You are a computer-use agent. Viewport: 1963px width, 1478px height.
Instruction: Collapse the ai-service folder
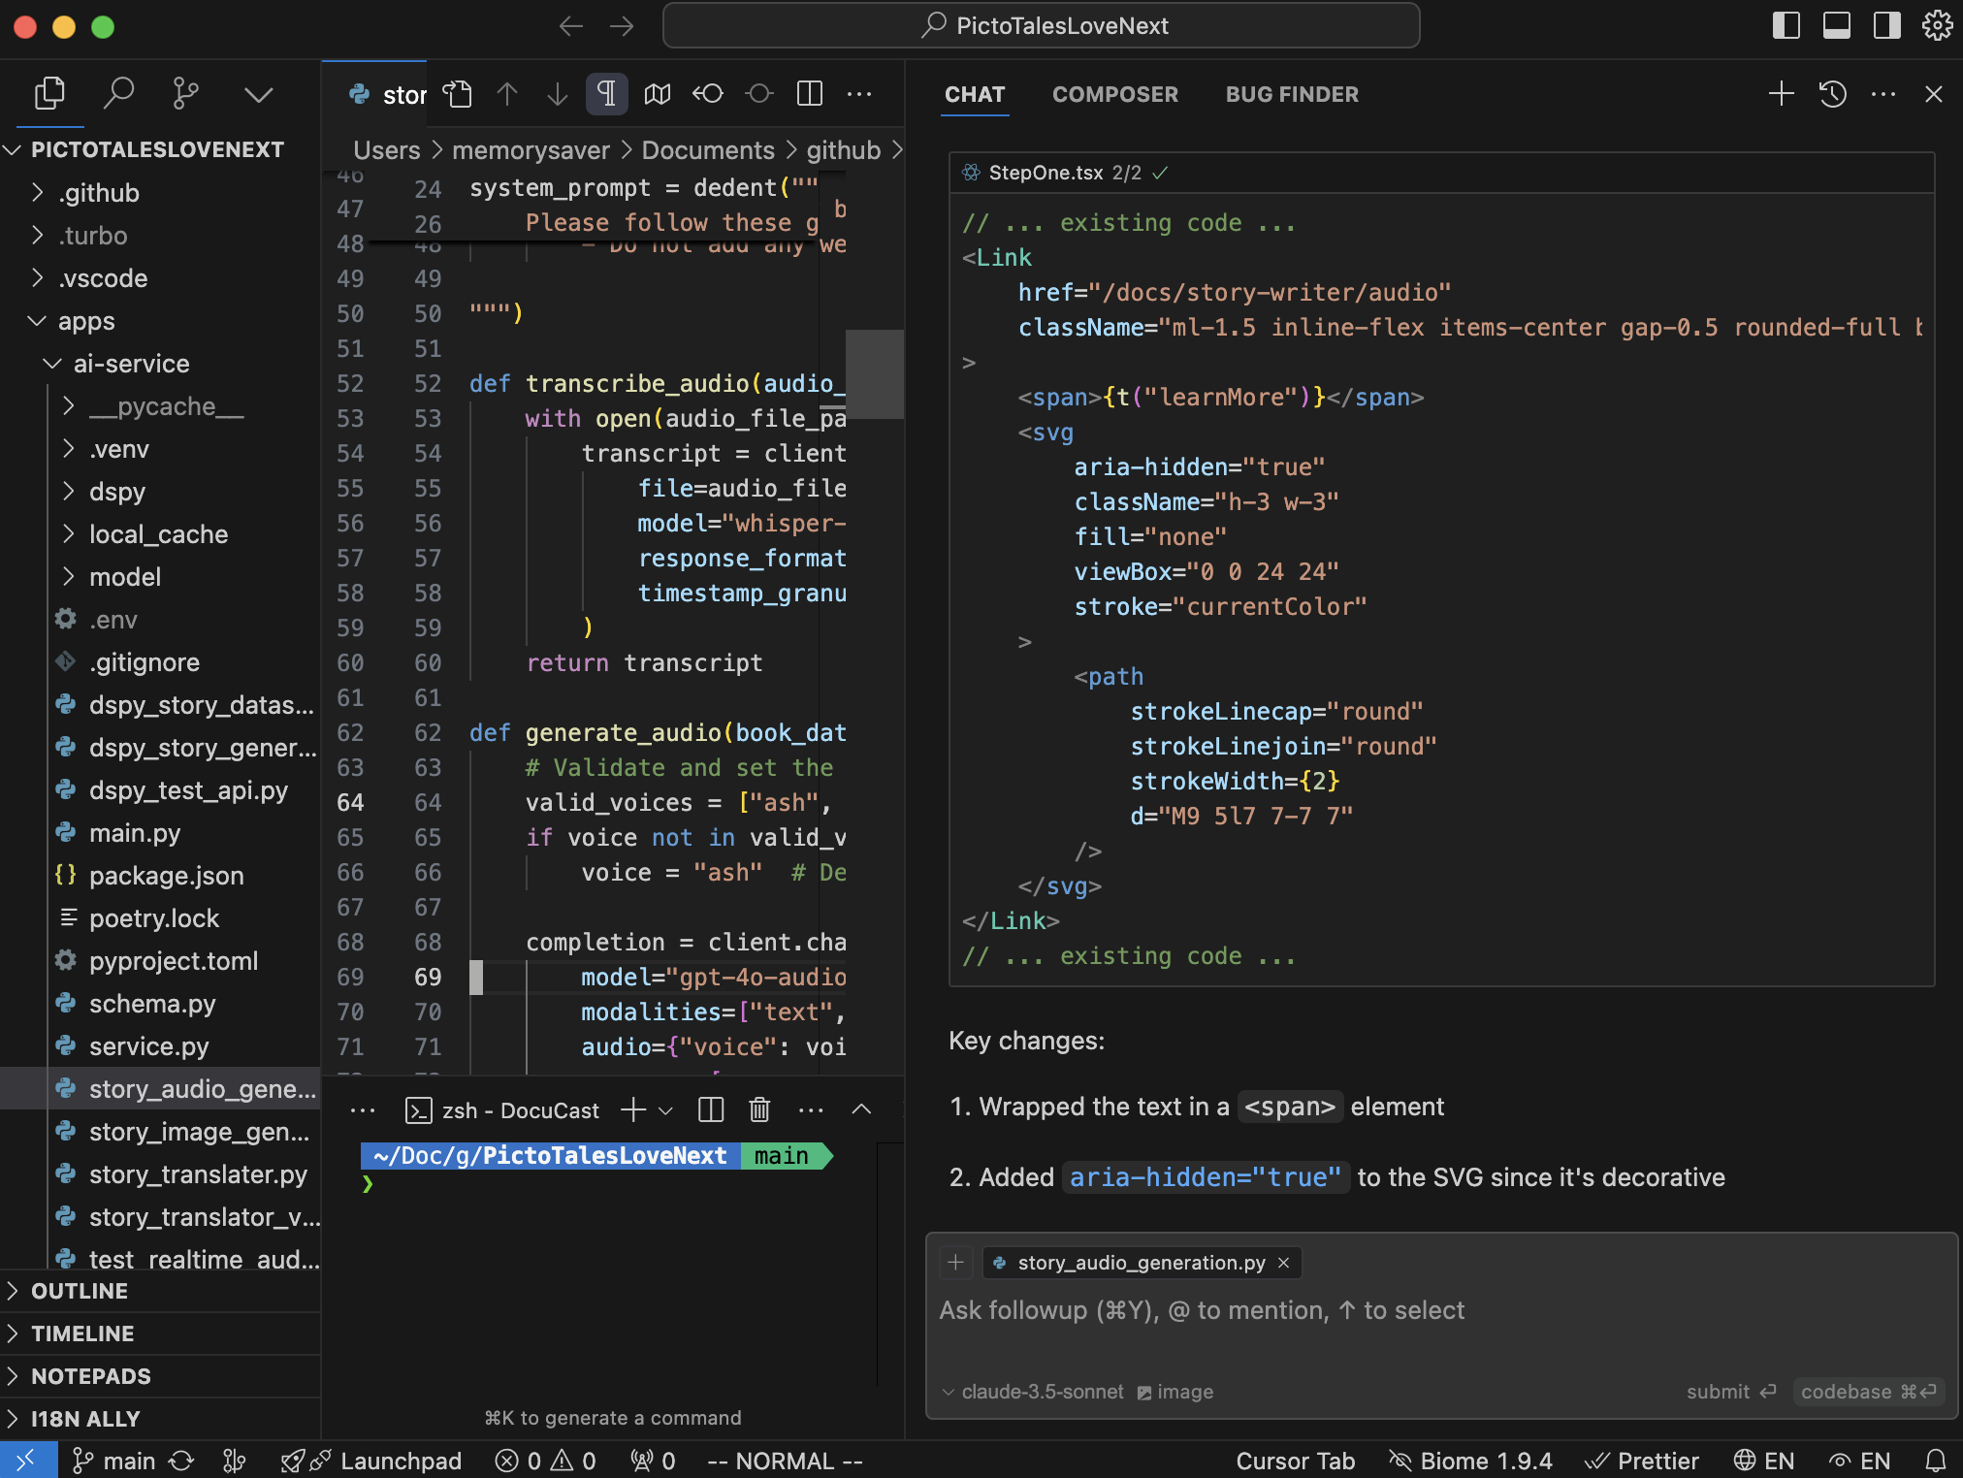click(x=131, y=364)
